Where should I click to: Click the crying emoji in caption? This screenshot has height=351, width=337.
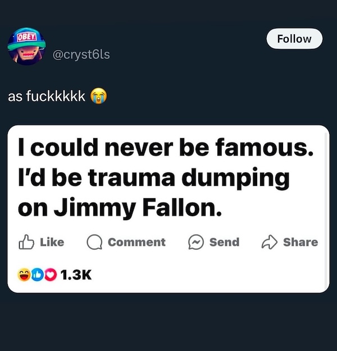[98, 96]
